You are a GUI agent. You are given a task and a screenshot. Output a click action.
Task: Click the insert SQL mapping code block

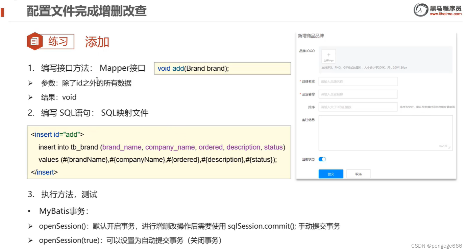coord(159,152)
